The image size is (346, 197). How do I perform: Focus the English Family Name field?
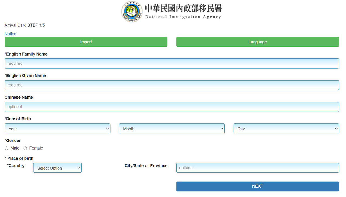pos(172,64)
